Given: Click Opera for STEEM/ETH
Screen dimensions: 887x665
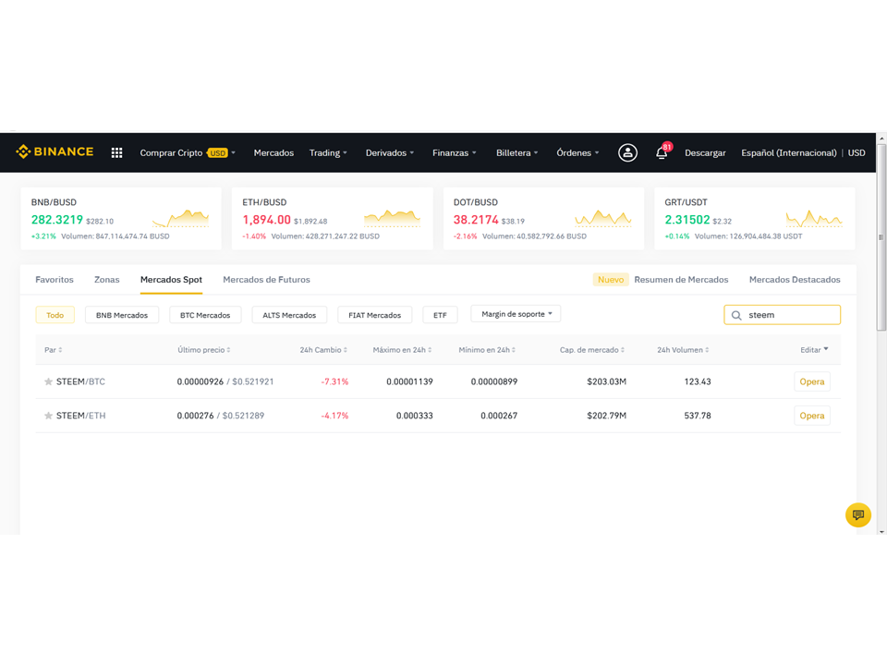Looking at the screenshot, I should [812, 416].
